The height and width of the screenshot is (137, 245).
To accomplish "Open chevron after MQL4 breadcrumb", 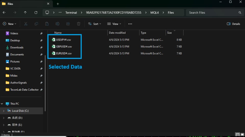I will point(163,13).
